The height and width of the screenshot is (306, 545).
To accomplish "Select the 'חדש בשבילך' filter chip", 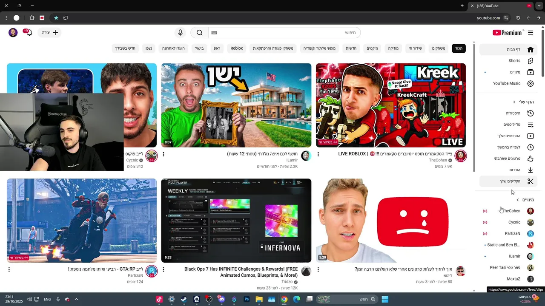I will (x=125, y=48).
